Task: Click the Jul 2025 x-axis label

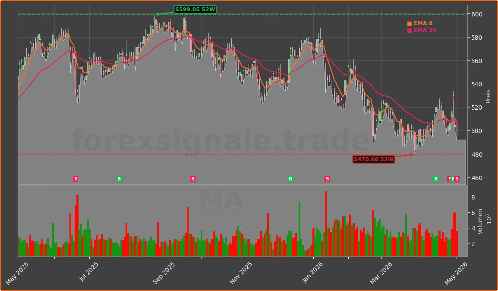Action: 89,272
